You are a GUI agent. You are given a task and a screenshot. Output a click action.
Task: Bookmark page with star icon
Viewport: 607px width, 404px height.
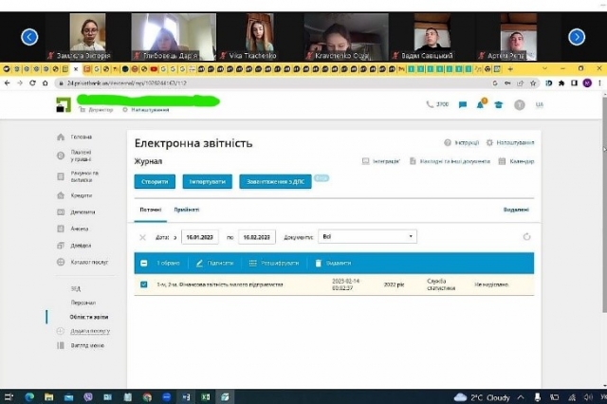click(533, 83)
